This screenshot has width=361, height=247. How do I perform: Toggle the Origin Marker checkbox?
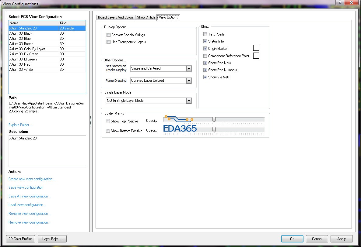click(x=205, y=49)
